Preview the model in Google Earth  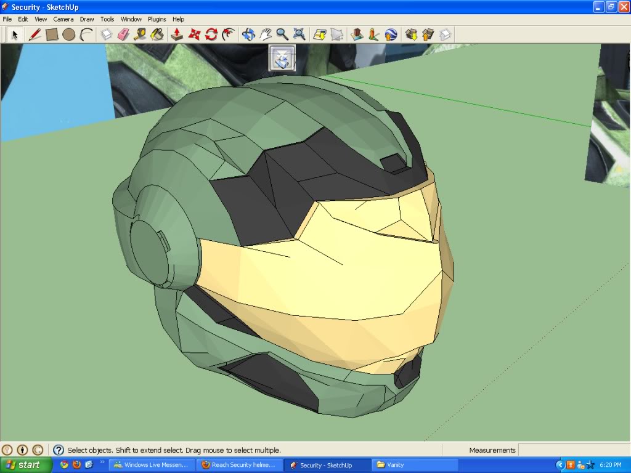pos(391,34)
